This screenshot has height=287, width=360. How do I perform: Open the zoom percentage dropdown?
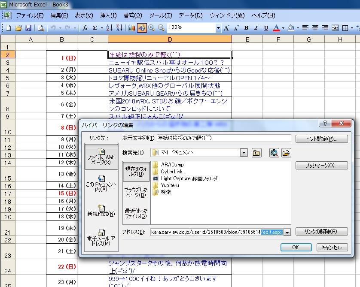pyautogui.click(x=218, y=28)
